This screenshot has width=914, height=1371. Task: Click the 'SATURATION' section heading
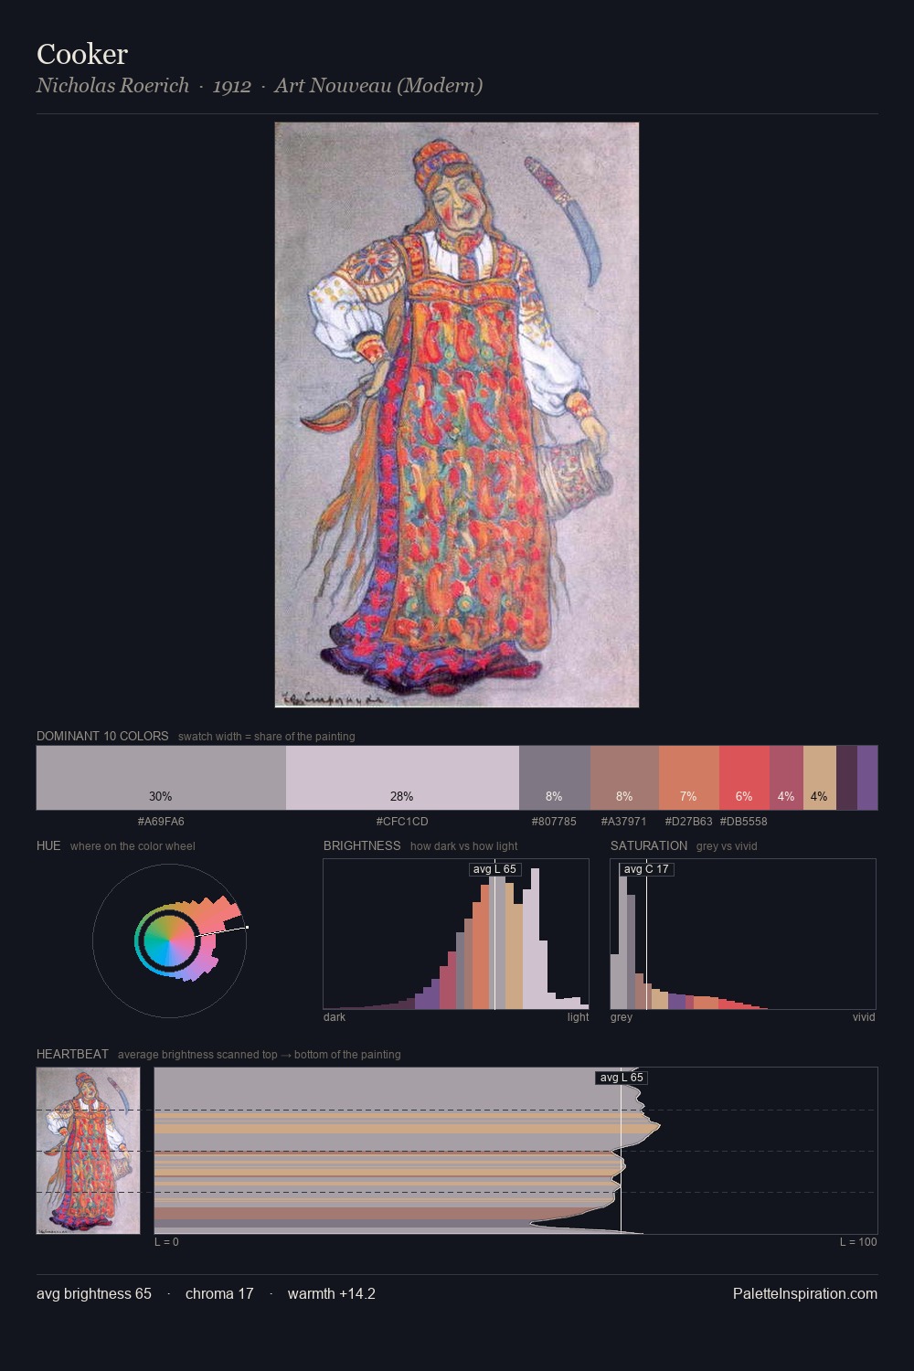tap(649, 845)
